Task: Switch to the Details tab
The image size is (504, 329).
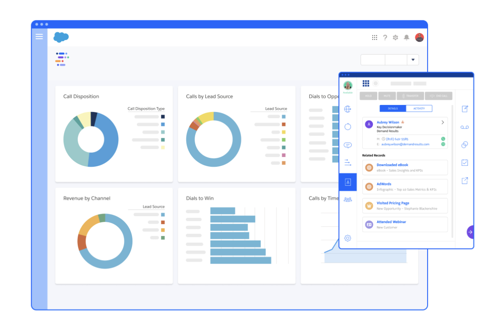Action: [392, 108]
